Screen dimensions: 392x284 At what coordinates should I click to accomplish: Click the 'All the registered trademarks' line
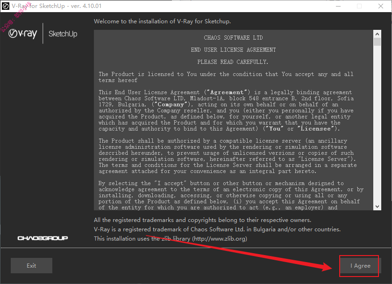(202, 220)
